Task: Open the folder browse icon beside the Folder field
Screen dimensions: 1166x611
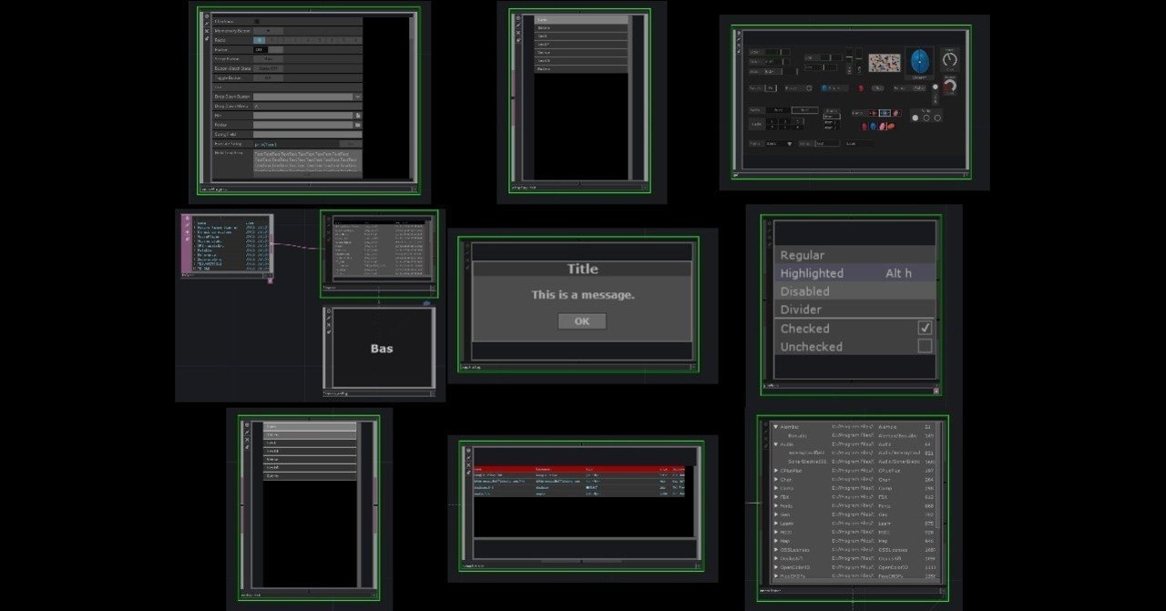Action: (x=358, y=123)
